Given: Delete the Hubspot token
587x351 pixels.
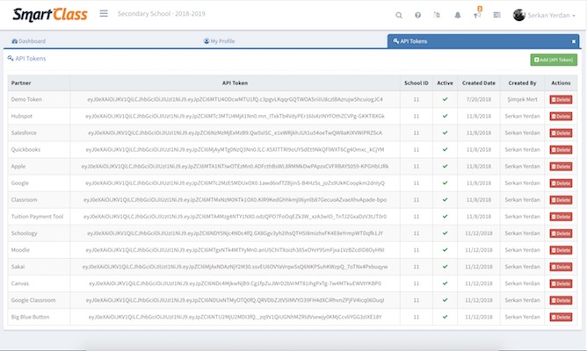Looking at the screenshot, I should point(561,116).
